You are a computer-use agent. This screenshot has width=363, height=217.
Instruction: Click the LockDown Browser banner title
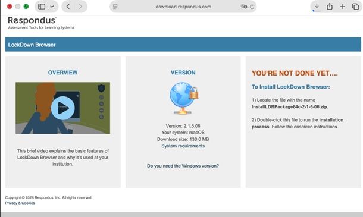32,45
